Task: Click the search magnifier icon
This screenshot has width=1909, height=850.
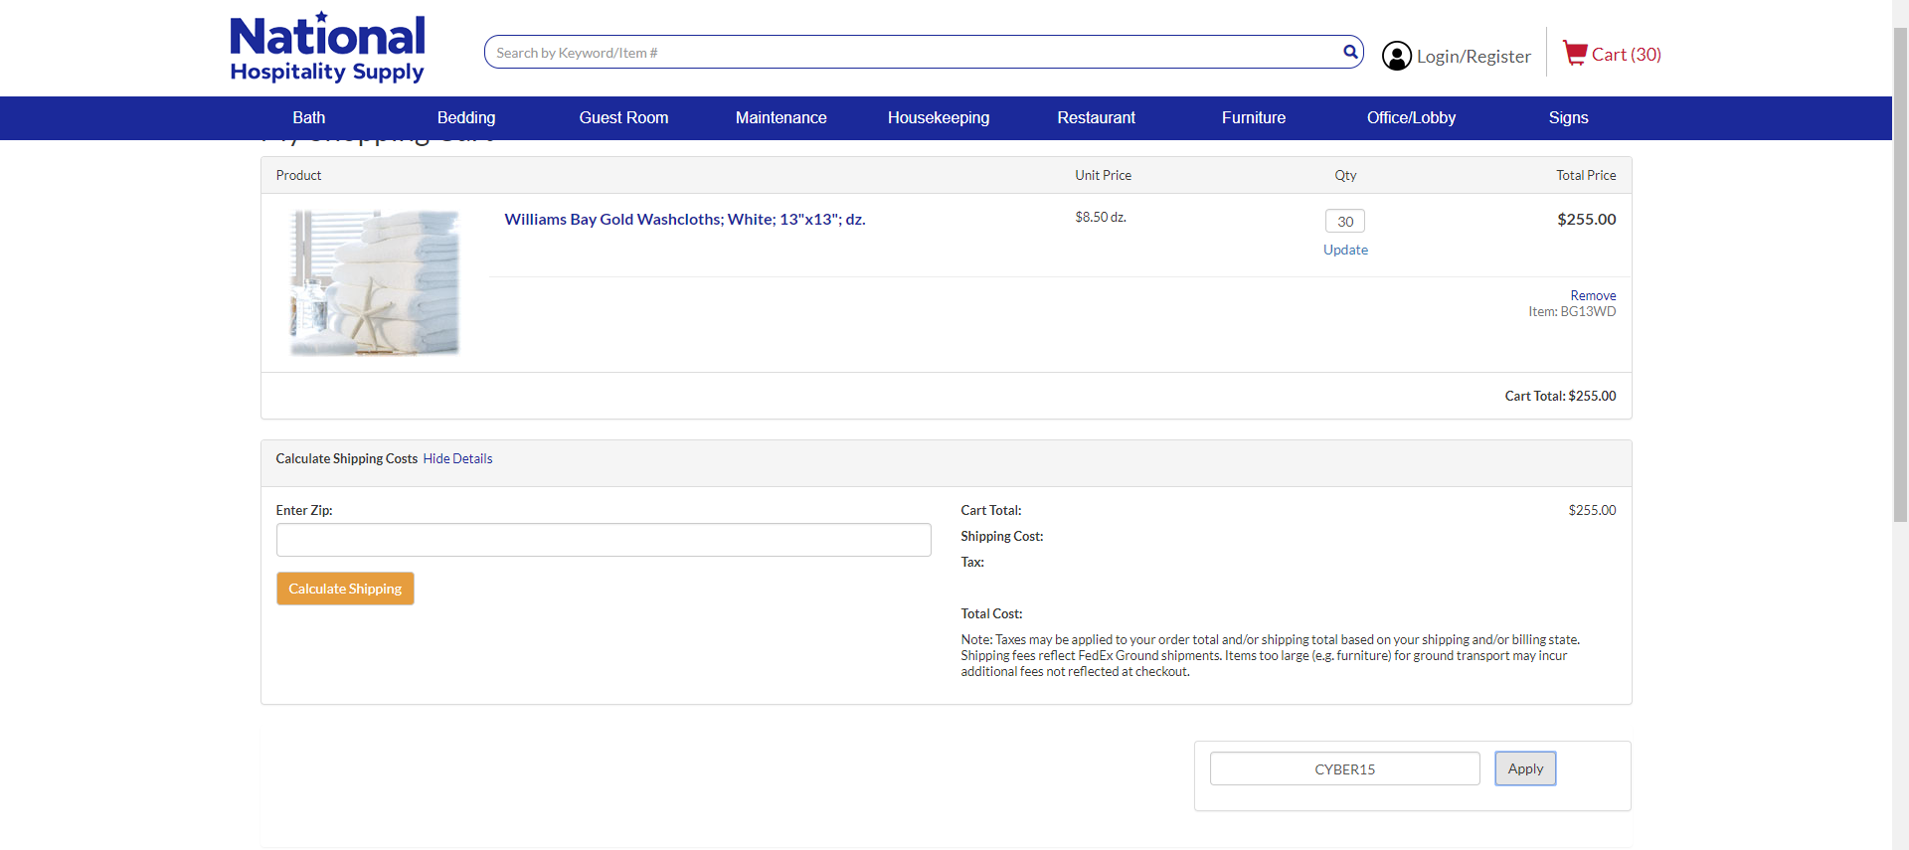Action: click(x=1350, y=52)
